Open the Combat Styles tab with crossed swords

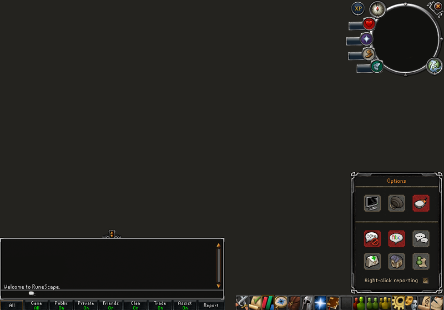point(242,303)
